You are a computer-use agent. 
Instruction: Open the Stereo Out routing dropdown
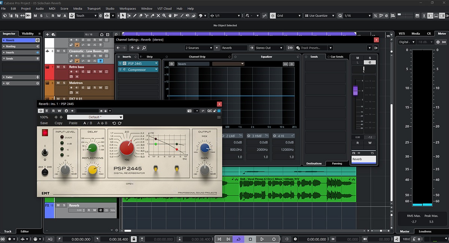click(269, 48)
